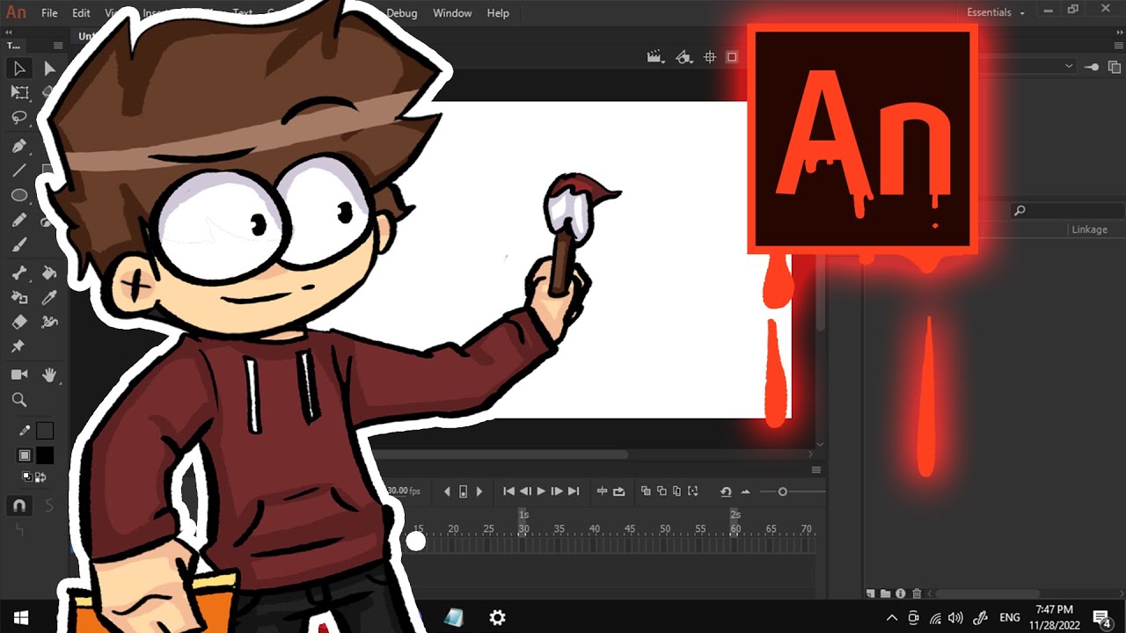The width and height of the screenshot is (1126, 633).
Task: Step back one frame
Action: (x=525, y=491)
